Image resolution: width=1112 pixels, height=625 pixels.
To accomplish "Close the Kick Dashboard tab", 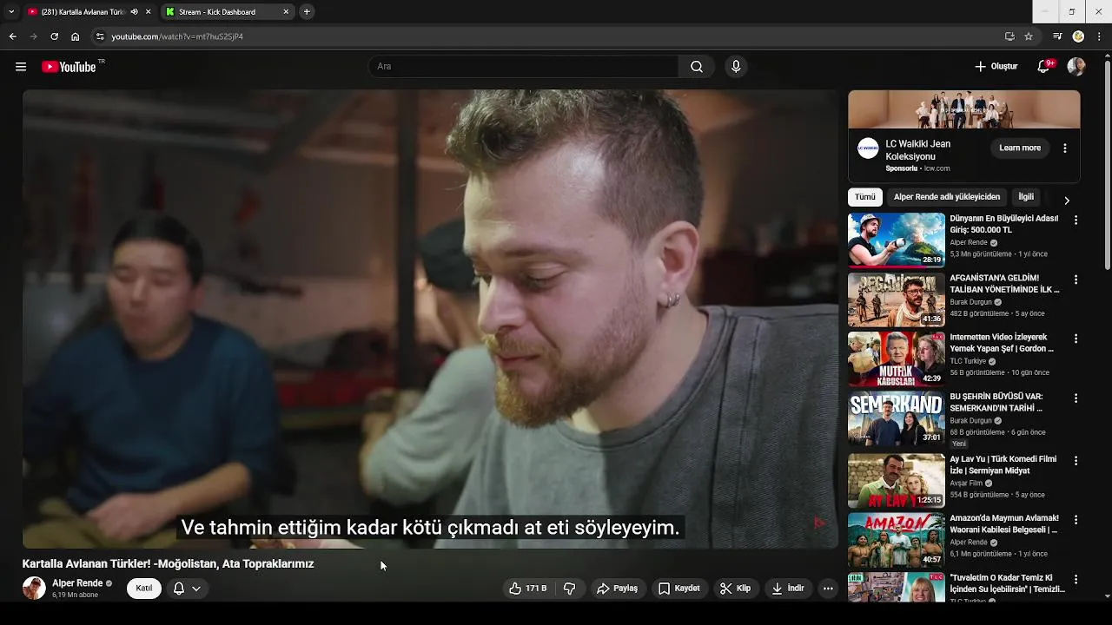I will 287,12.
